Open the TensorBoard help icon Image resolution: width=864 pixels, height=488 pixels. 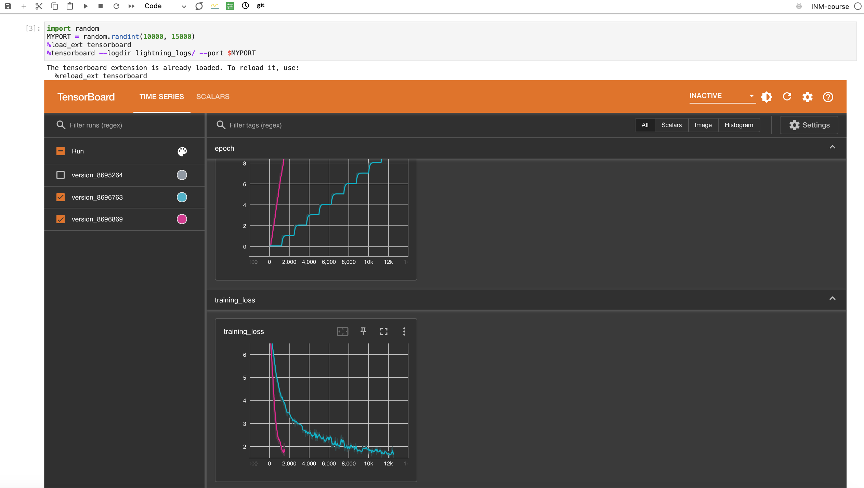(x=828, y=97)
